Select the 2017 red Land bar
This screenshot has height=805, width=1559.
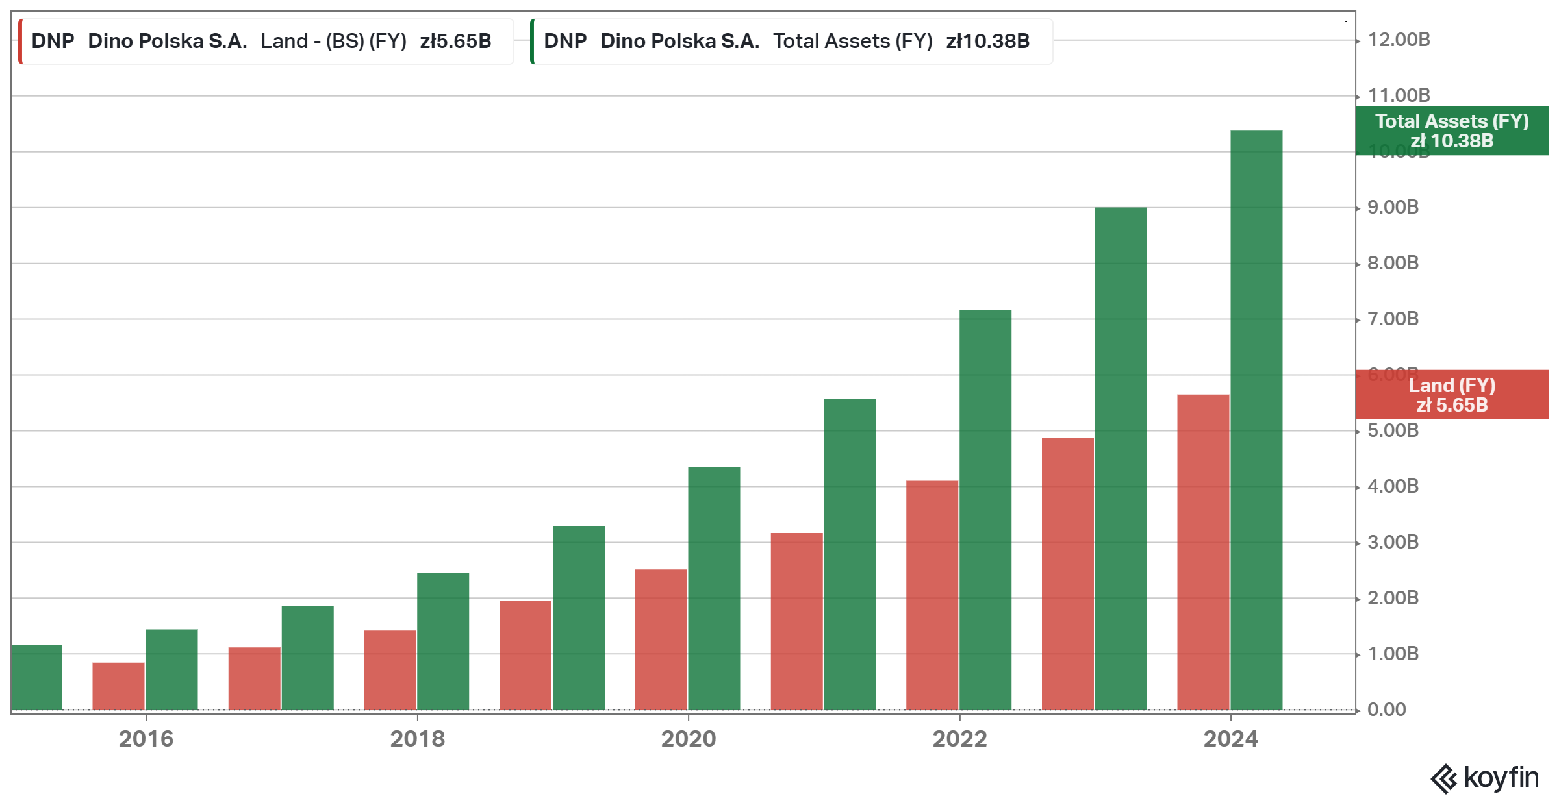(255, 678)
